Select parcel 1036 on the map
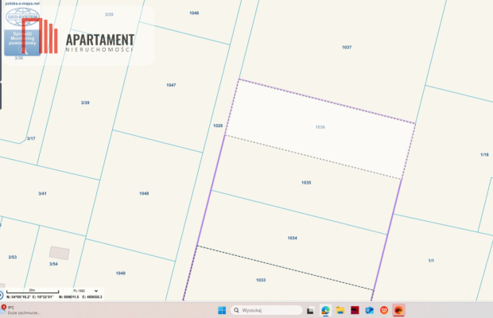The width and height of the screenshot is (493, 318). (320, 127)
